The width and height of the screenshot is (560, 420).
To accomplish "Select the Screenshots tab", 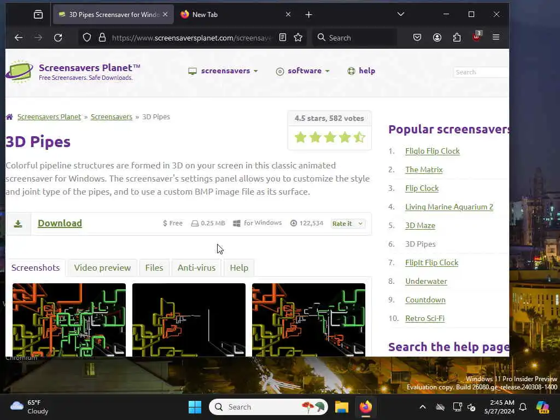I will pos(36,268).
